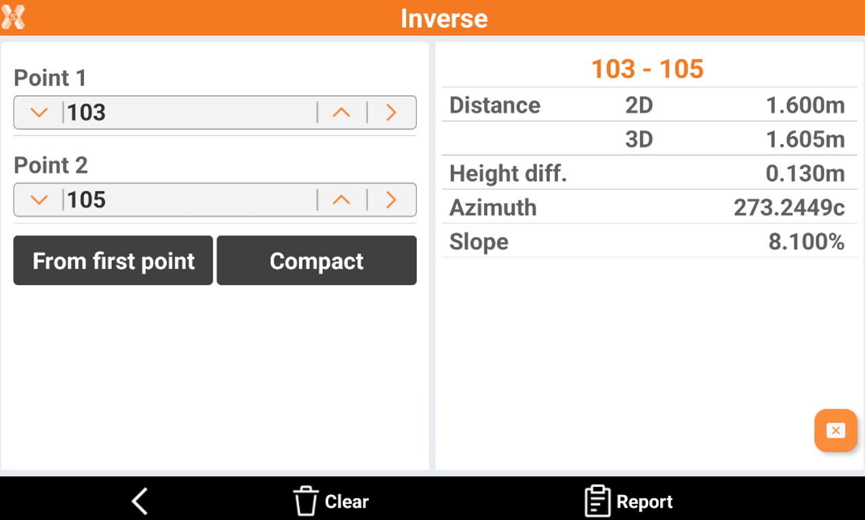
Task: Go back using the bottom arrow
Action: click(x=140, y=502)
